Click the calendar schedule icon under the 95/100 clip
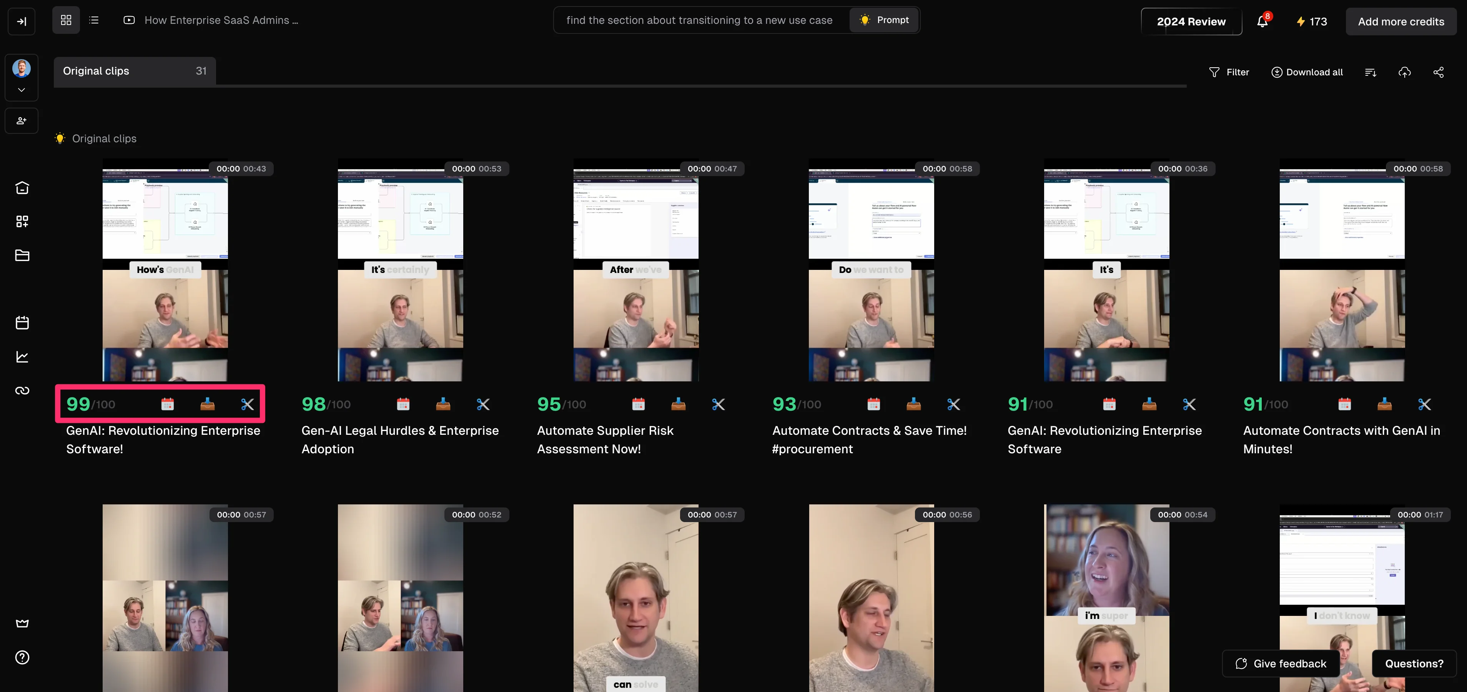This screenshot has width=1467, height=692. 638,404
